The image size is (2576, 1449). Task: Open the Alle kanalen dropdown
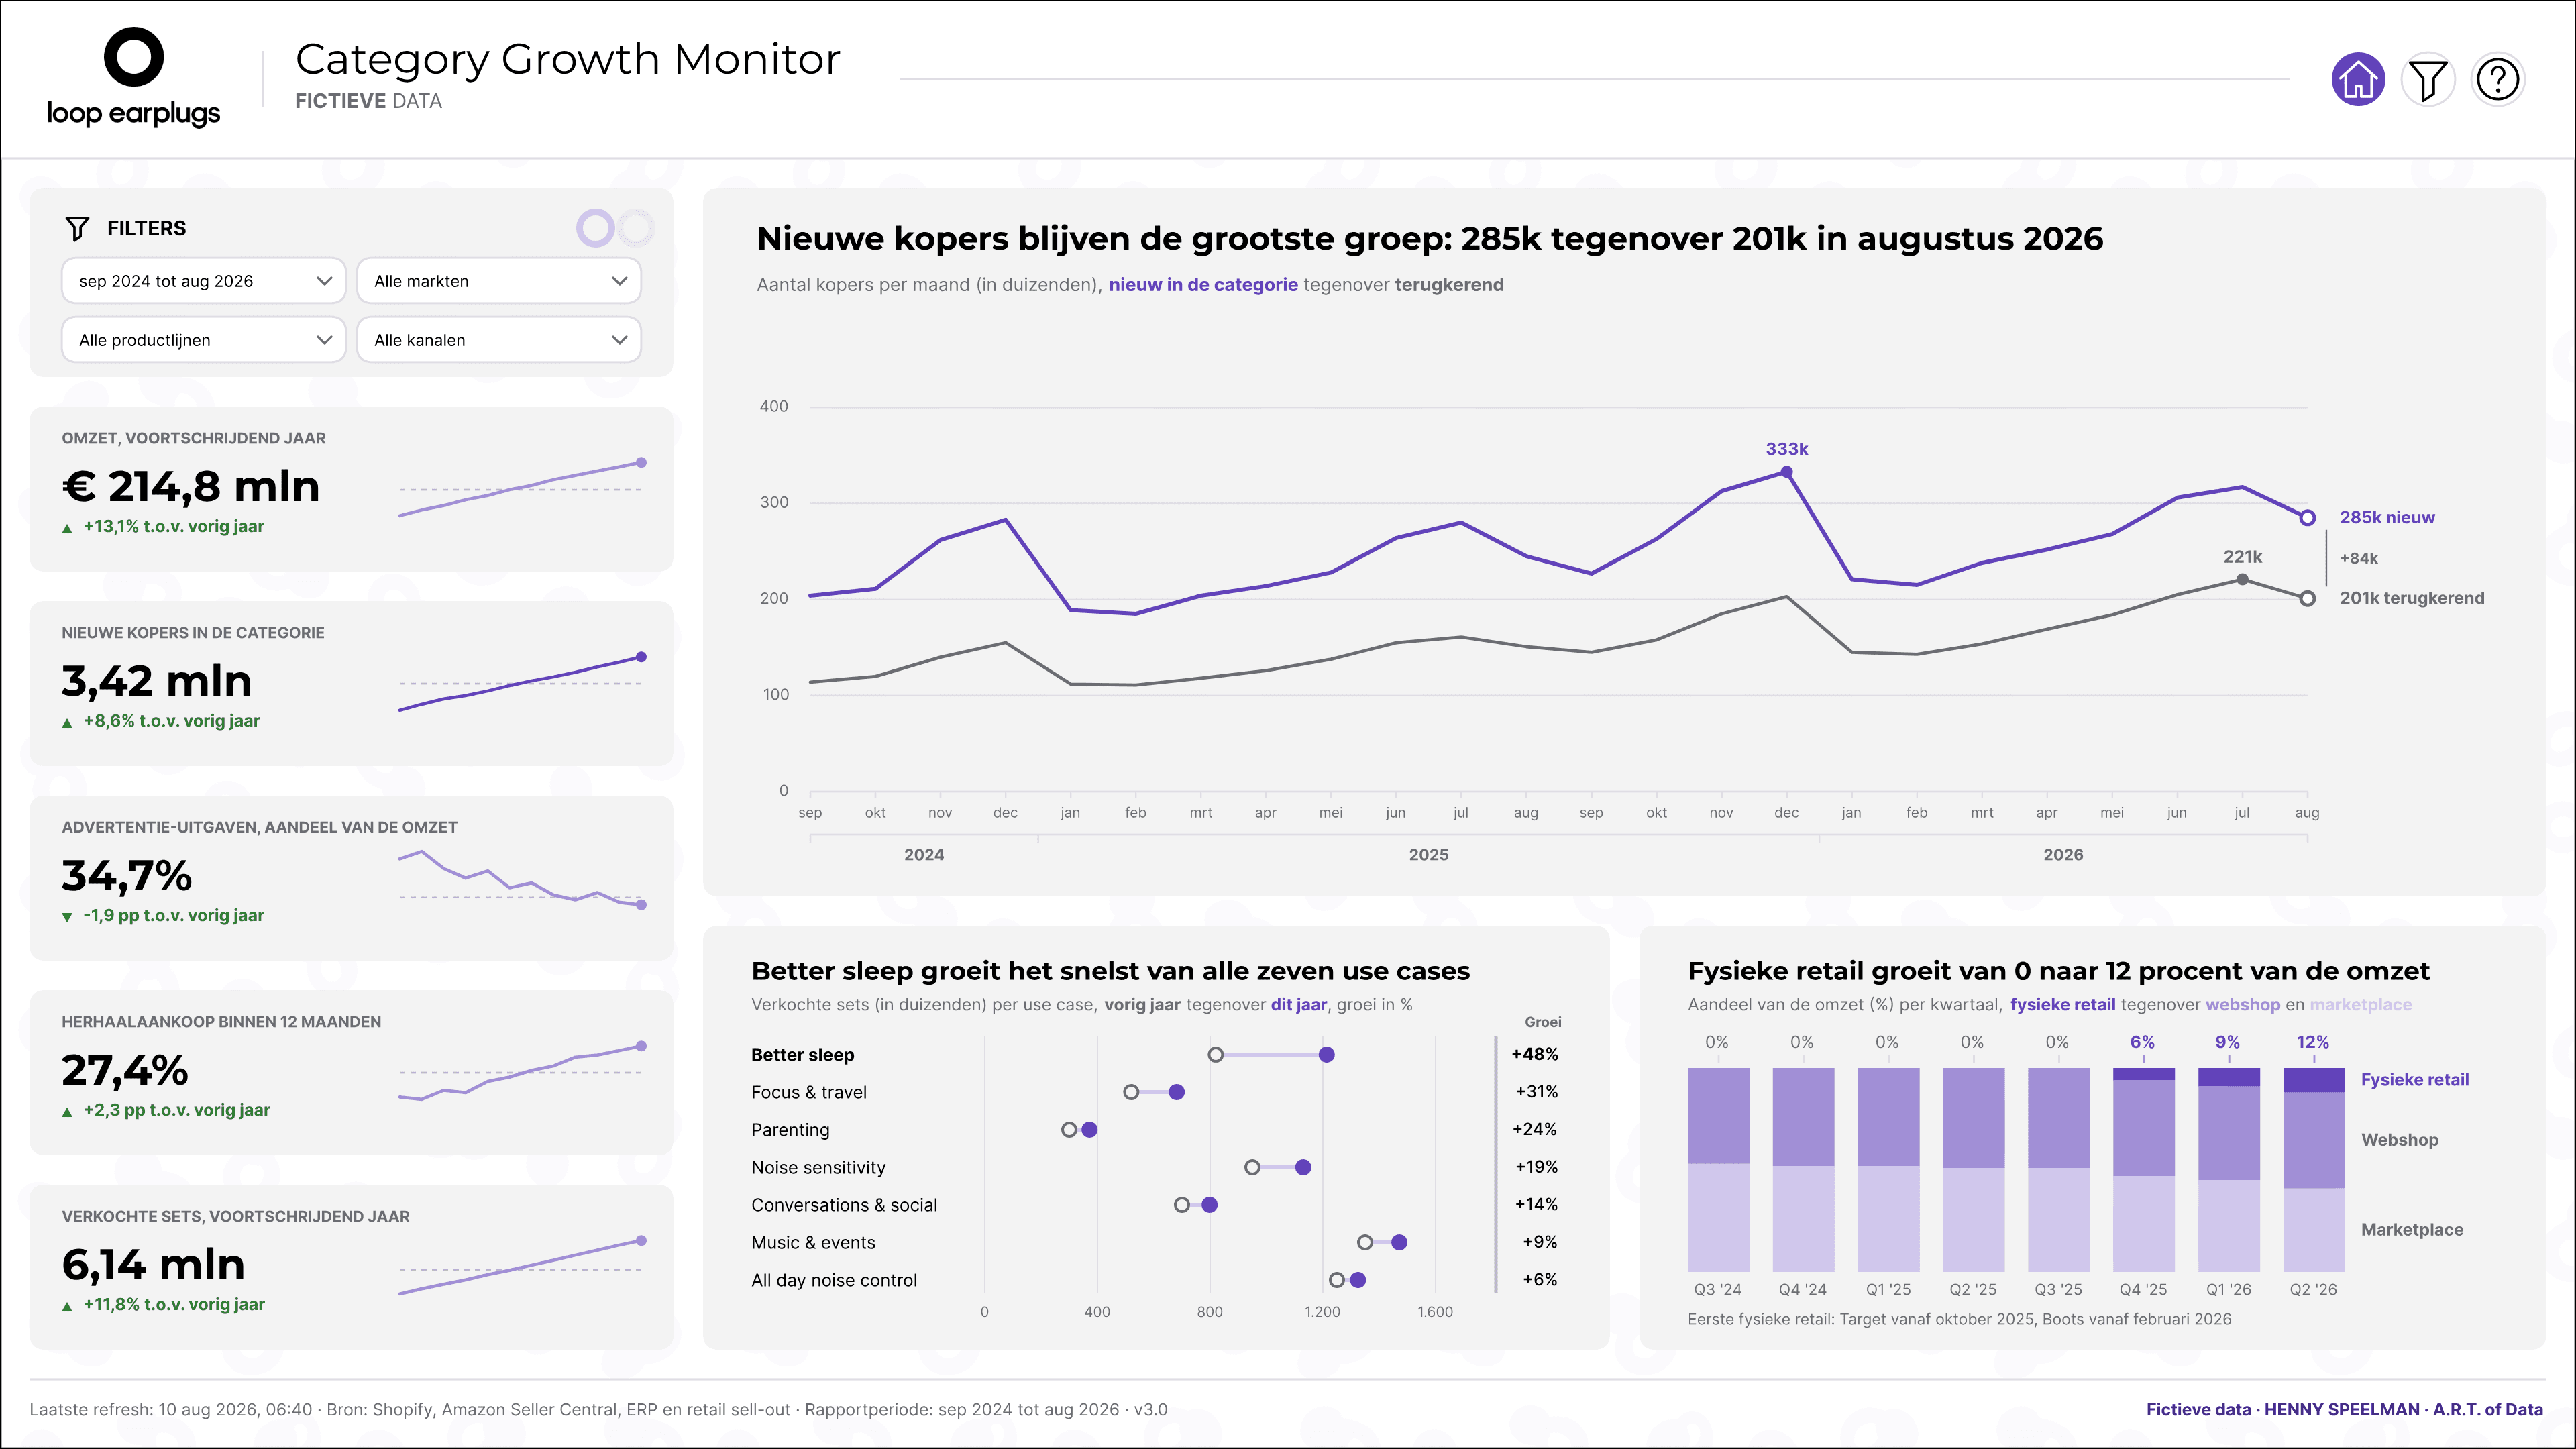[499, 340]
